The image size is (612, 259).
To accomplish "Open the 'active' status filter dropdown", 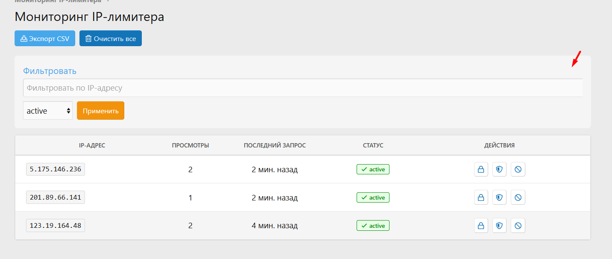I will [x=48, y=111].
